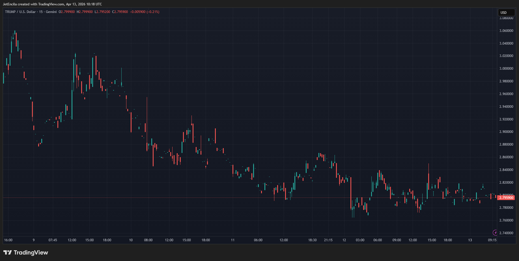Open the USD currency selector
Viewport: 519px width, 261px height.
(x=506, y=12)
